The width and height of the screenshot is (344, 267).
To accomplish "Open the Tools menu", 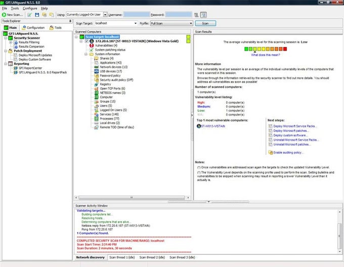I will tap(15, 8).
